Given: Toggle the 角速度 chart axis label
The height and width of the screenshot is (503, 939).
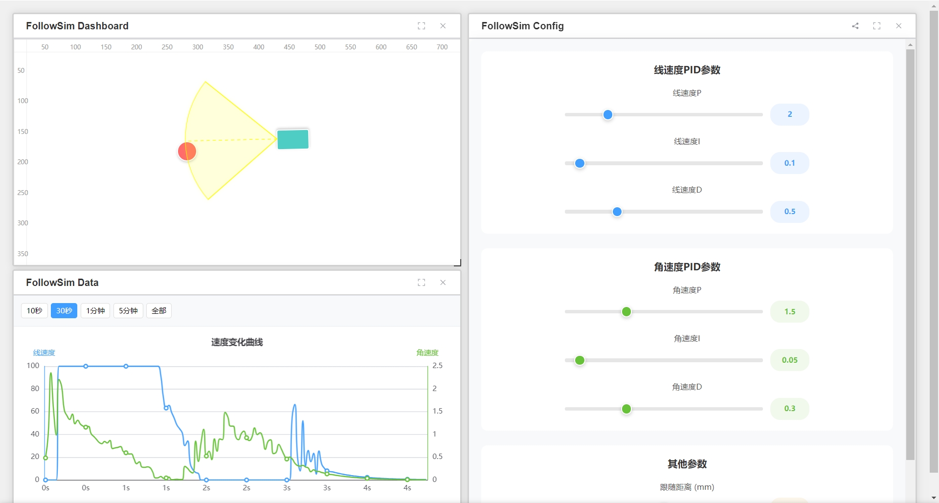Looking at the screenshot, I should (x=427, y=353).
